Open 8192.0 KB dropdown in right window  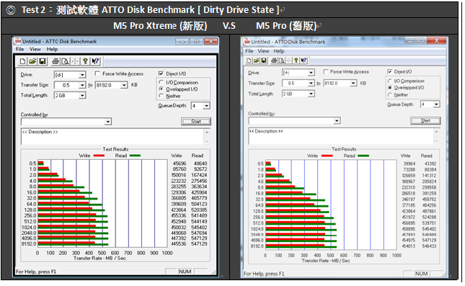353,84
